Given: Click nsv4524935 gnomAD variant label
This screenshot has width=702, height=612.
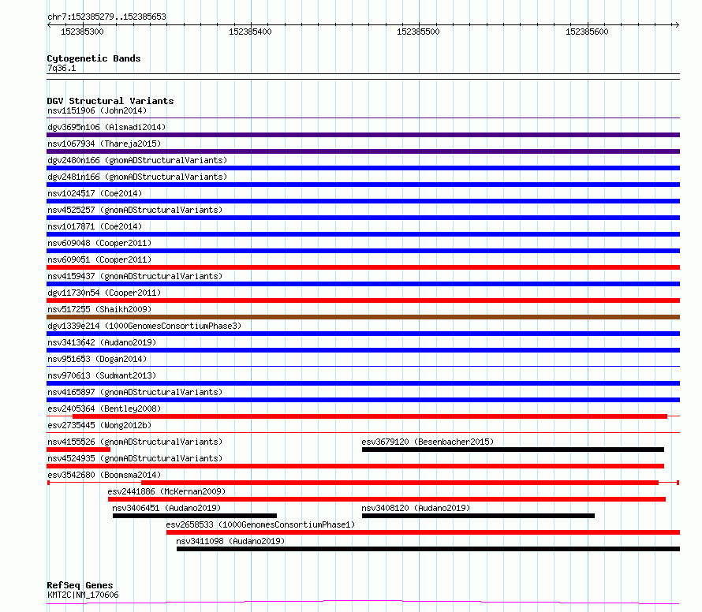Looking at the screenshot, I should pos(135,458).
